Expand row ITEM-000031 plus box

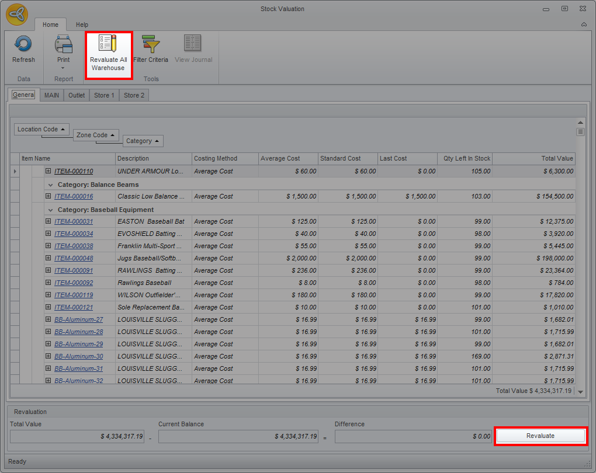point(48,221)
